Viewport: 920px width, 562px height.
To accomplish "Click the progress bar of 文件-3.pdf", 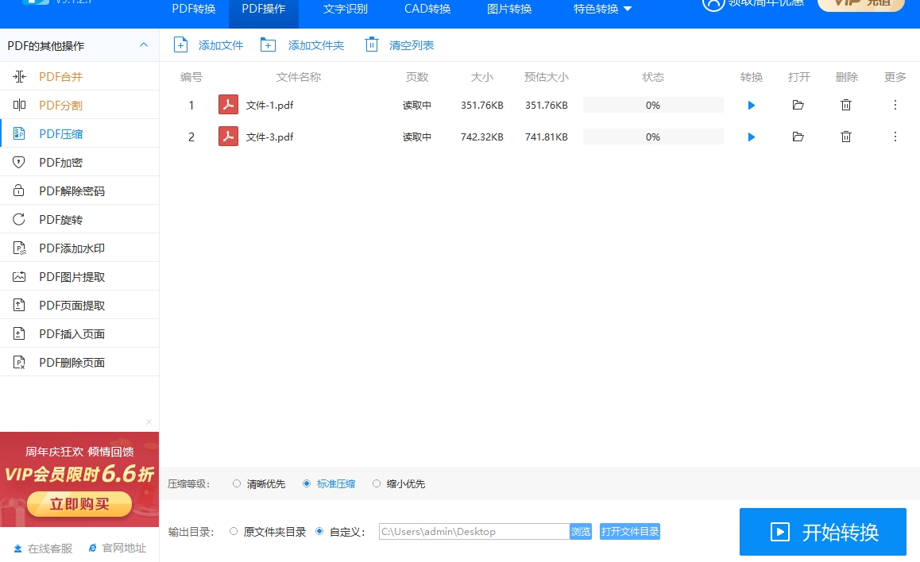I will coord(653,137).
